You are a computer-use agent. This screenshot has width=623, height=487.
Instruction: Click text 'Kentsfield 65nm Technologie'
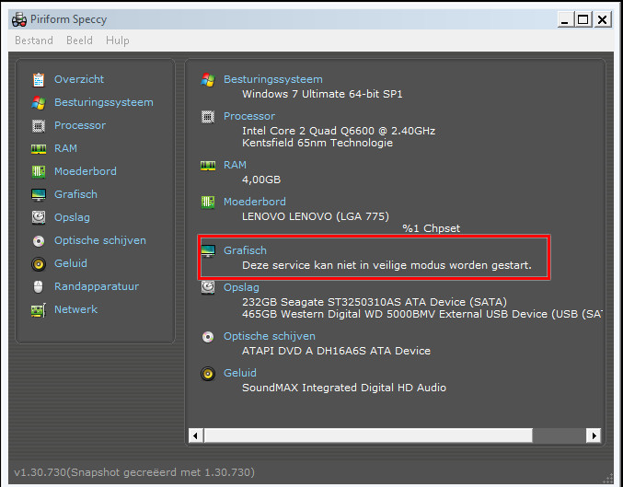(x=317, y=143)
